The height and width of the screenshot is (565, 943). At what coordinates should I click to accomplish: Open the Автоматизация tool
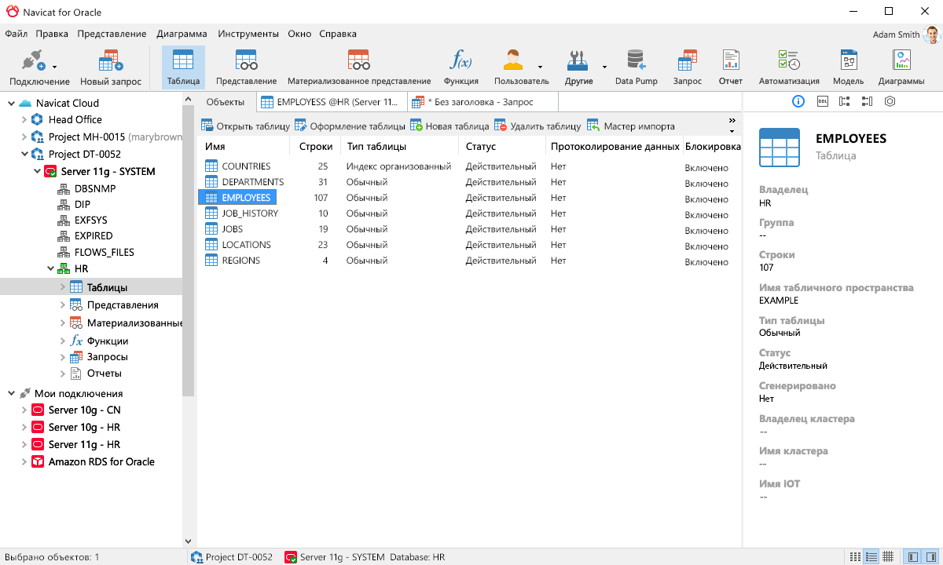[x=789, y=67]
